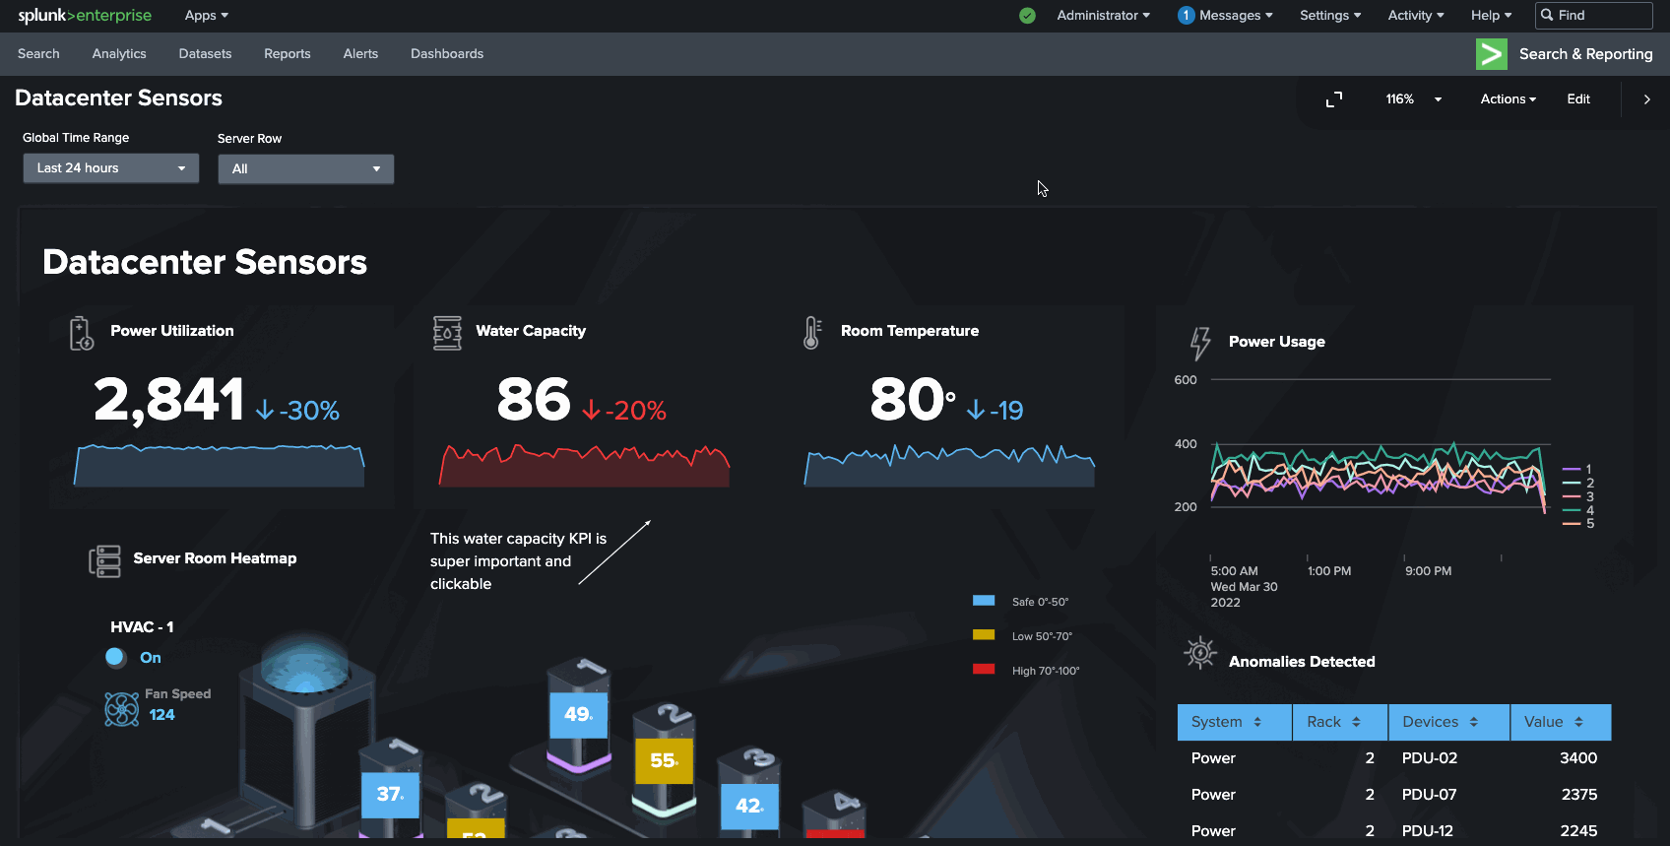This screenshot has height=846, width=1670.
Task: Open the Settings menu
Action: pos(1329,16)
